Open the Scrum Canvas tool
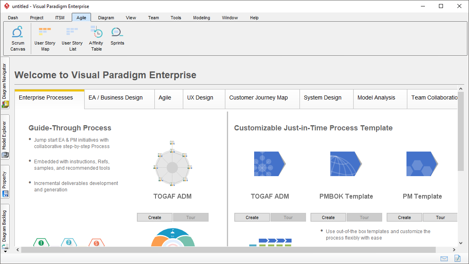This screenshot has width=469, height=264. (x=18, y=39)
